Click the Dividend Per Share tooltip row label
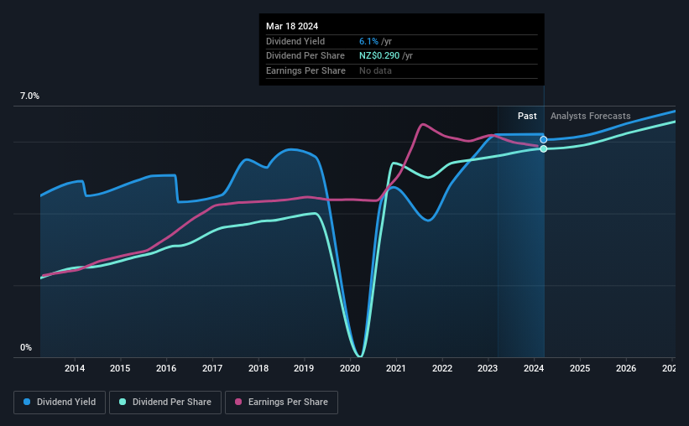 (x=305, y=56)
